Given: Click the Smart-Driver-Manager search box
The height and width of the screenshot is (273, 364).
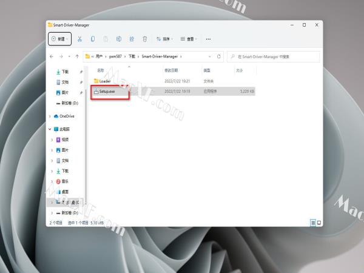Looking at the screenshot, I should (x=276, y=56).
